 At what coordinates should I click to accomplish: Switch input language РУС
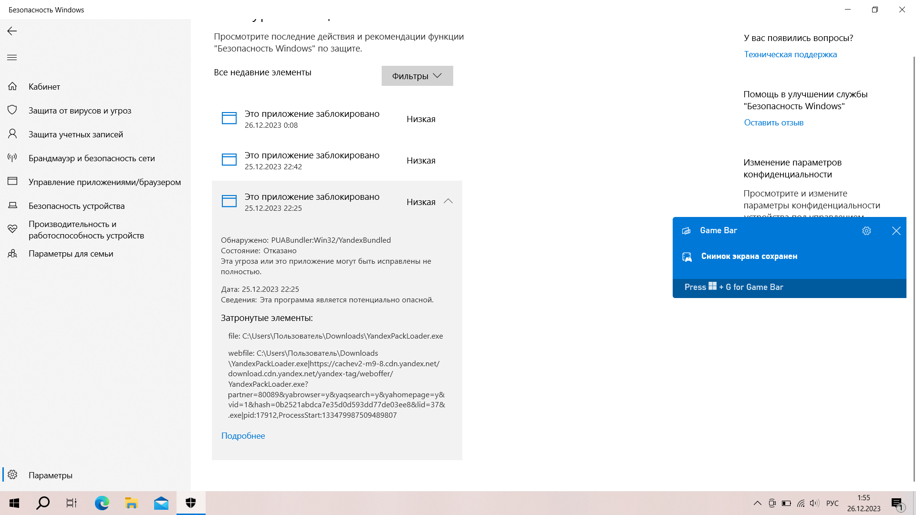pyautogui.click(x=833, y=503)
